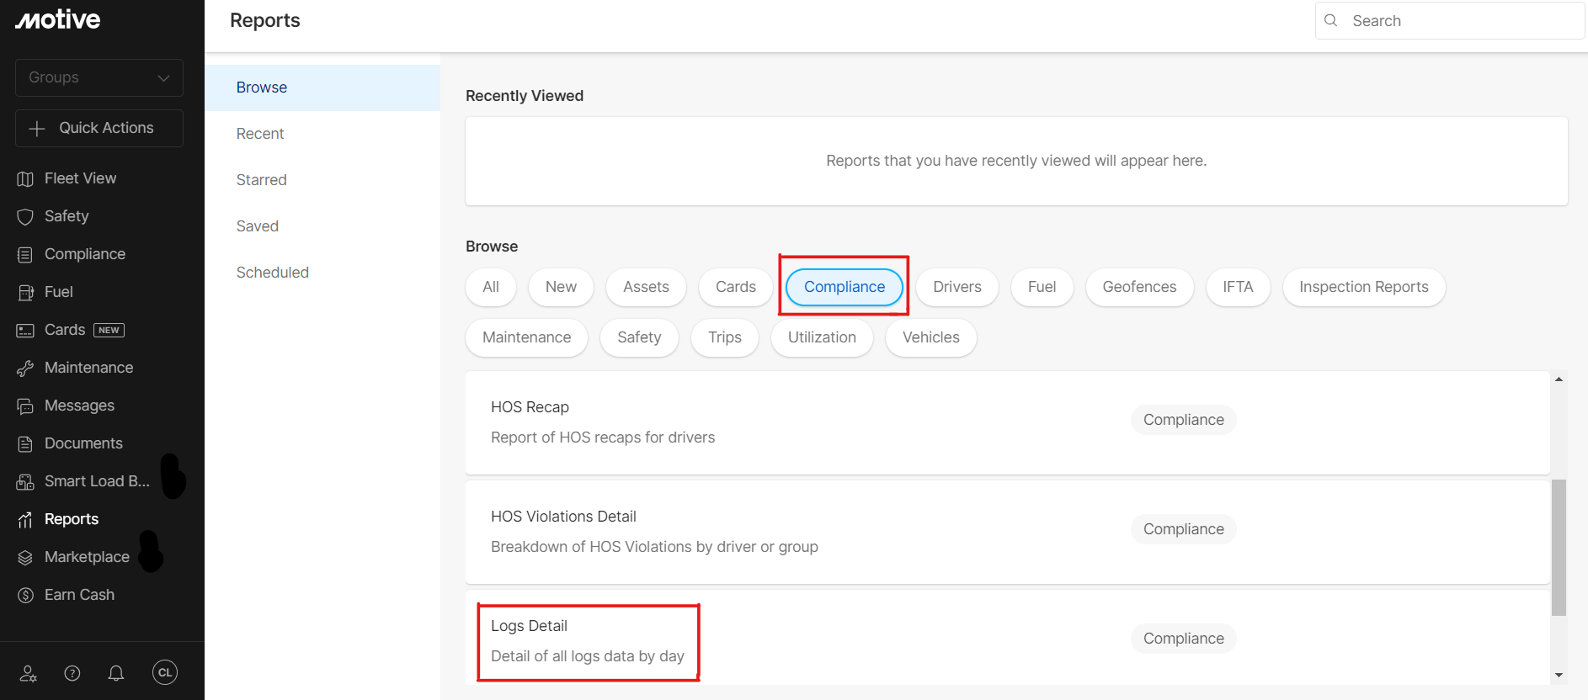Click Compliance tag on HOS Recap row
Screen dimensions: 1588x700
tap(1183, 420)
